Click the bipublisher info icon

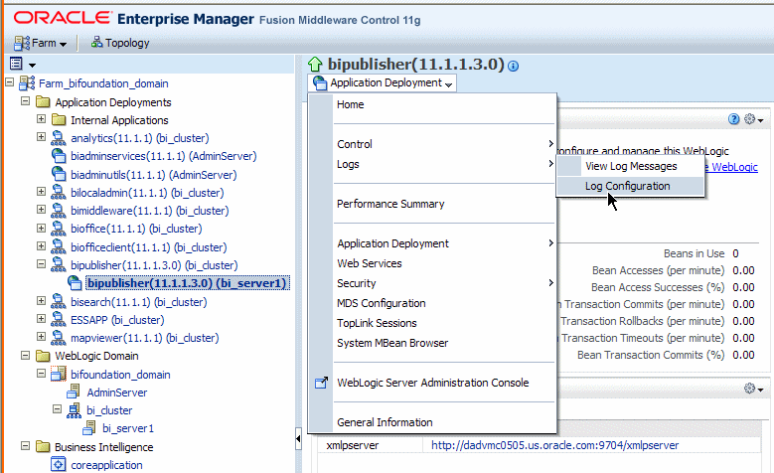click(x=514, y=66)
